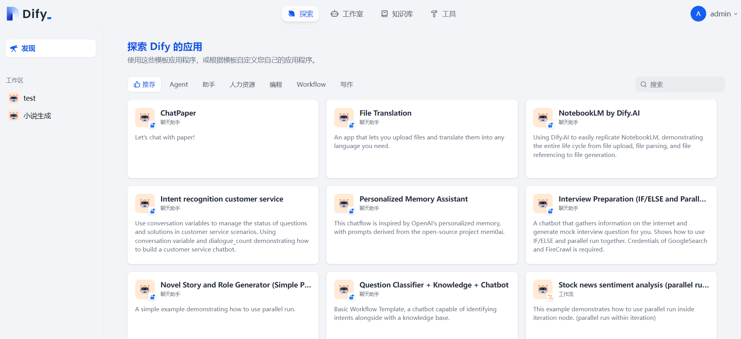Image resolution: width=741 pixels, height=339 pixels.
Task: Click the ChatPaper robot icon
Action: tap(145, 117)
